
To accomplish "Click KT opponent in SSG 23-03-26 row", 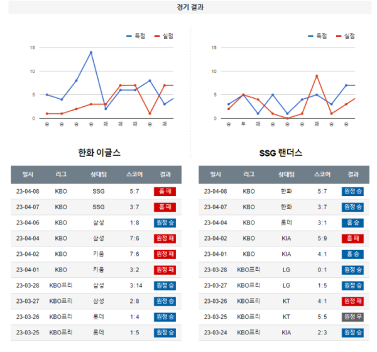I will pyautogui.click(x=287, y=301).
